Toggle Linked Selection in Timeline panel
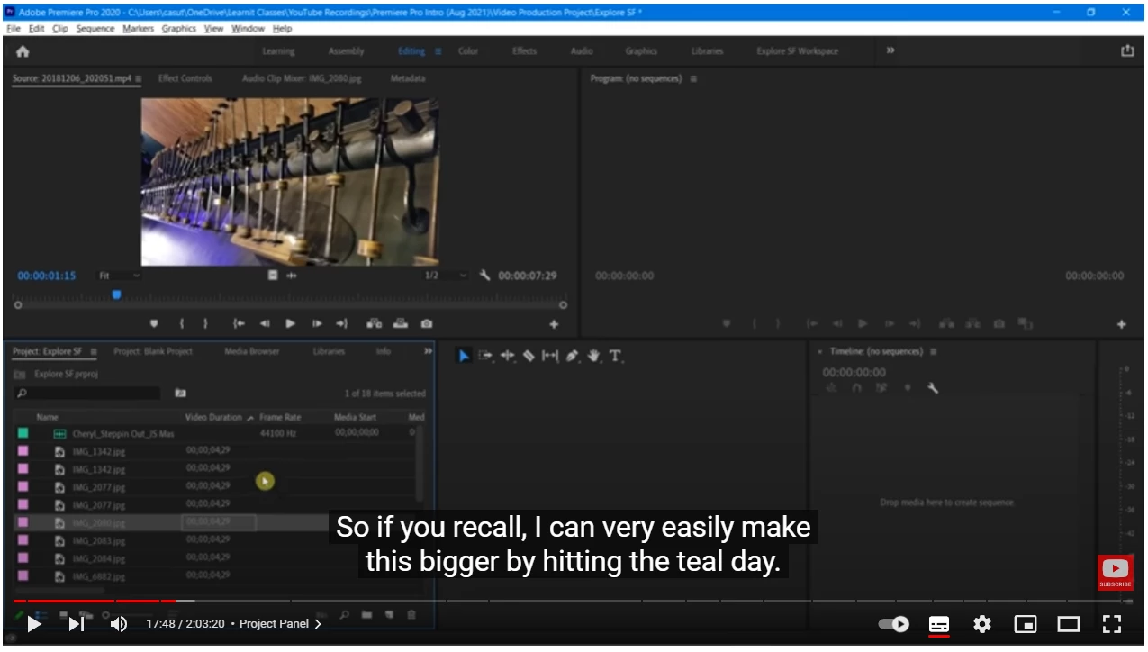1148x652 pixels. coord(881,388)
